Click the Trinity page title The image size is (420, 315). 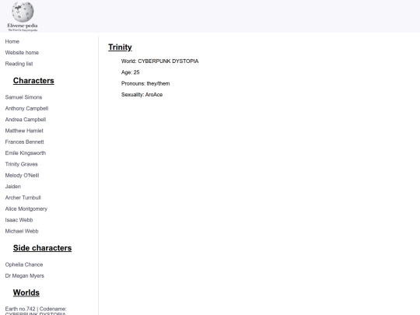[120, 47]
